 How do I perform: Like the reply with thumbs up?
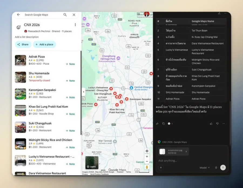point(211,124)
